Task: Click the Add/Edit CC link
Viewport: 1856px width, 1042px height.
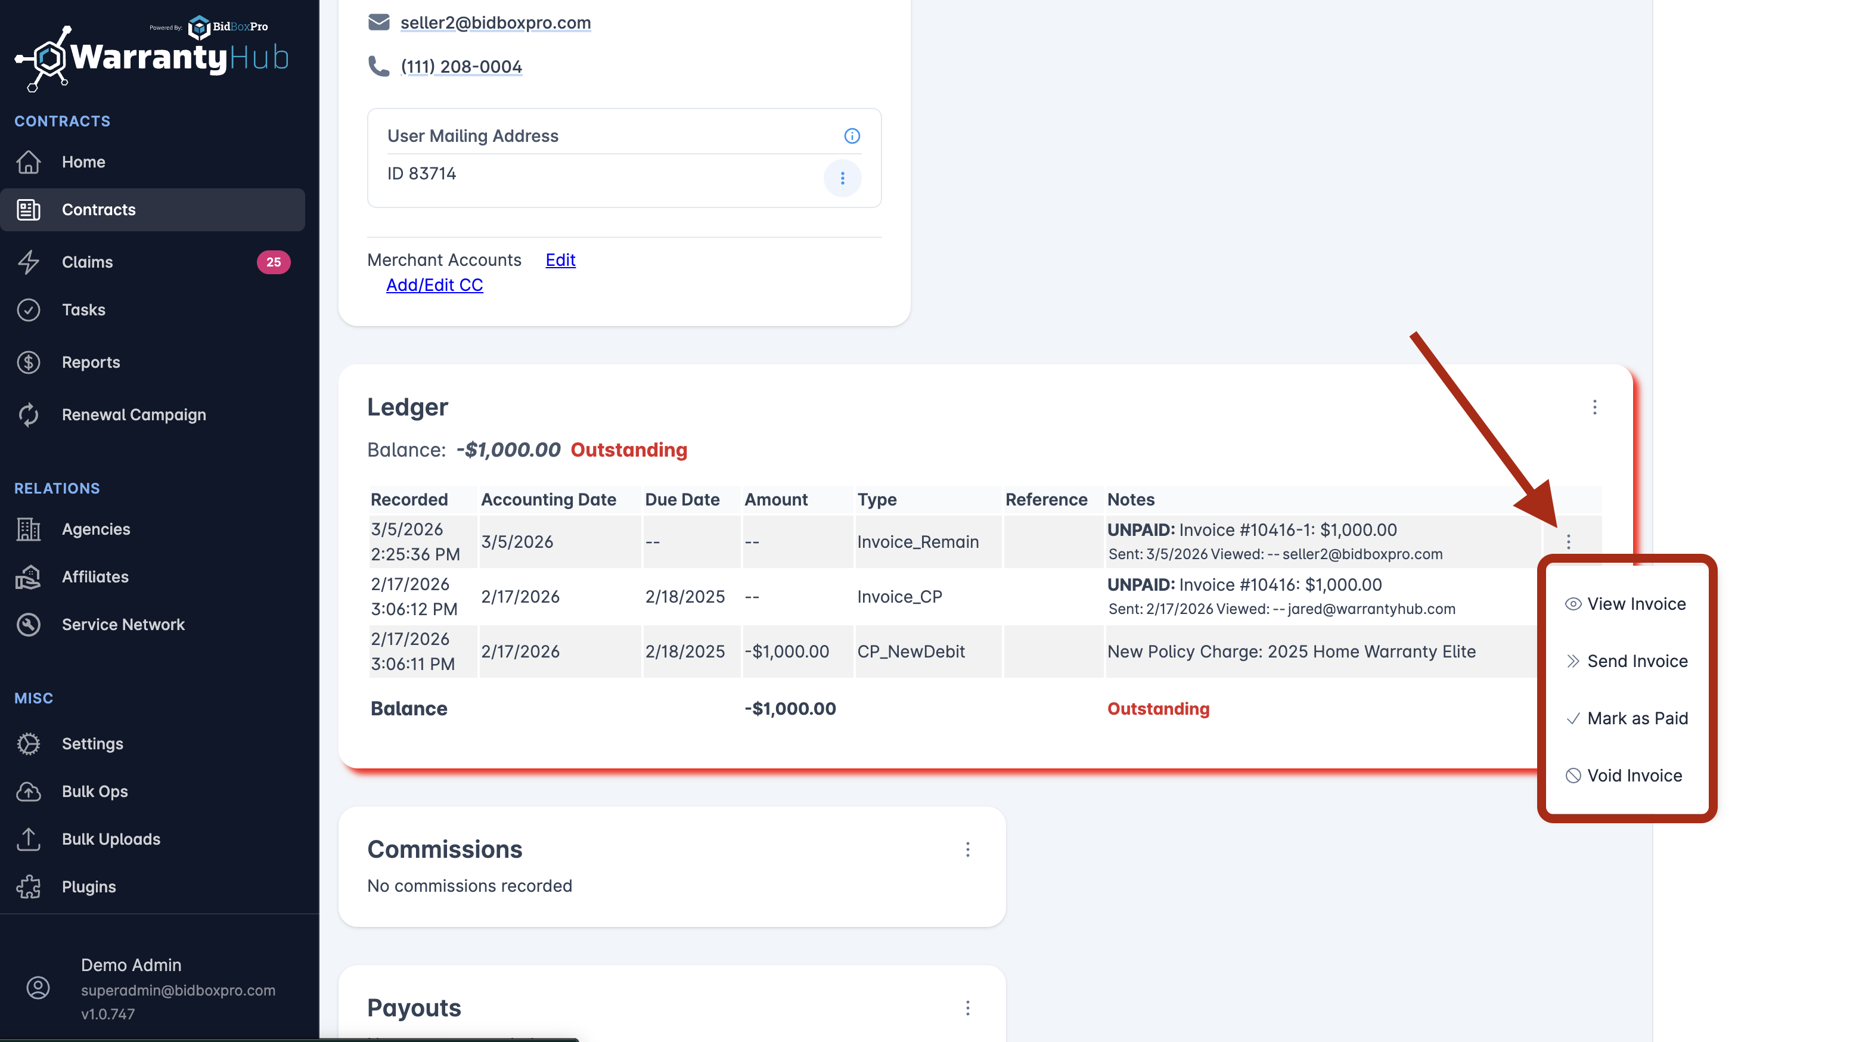Action: 434,286
